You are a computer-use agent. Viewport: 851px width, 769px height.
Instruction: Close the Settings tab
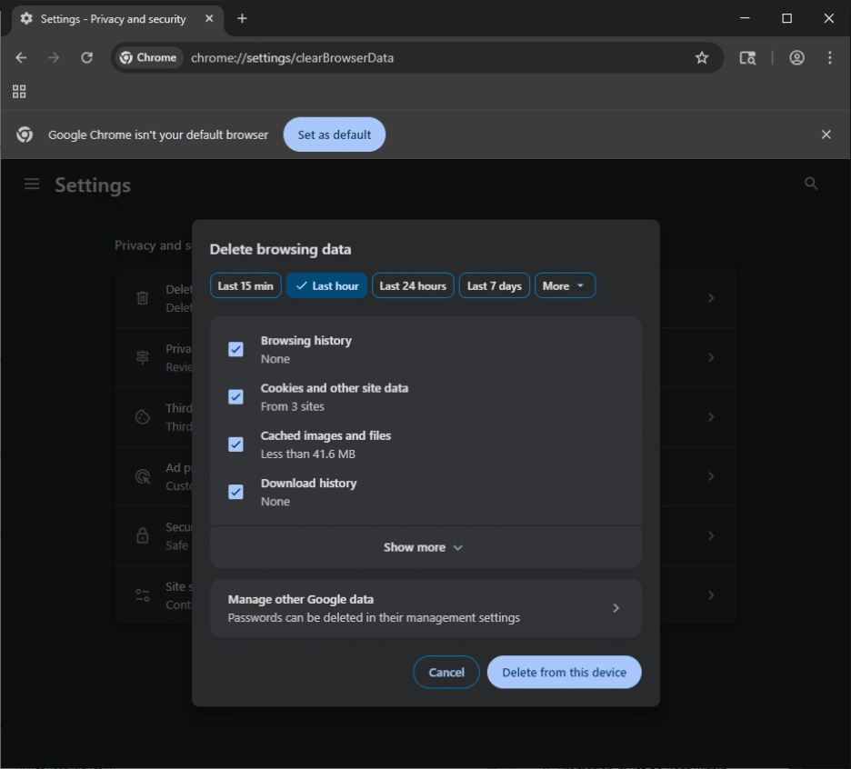tap(209, 18)
